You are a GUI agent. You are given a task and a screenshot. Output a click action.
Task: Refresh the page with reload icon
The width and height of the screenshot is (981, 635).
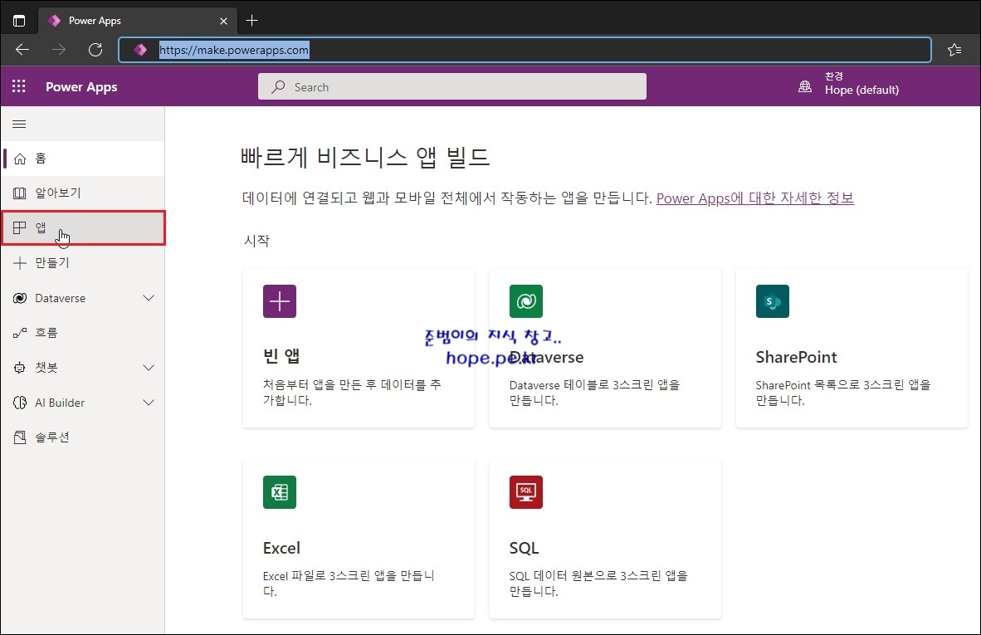click(x=95, y=50)
